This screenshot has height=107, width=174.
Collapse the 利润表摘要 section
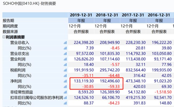click(4, 37)
